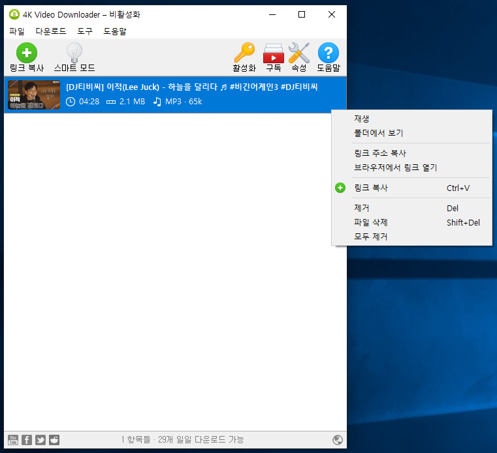This screenshot has width=497, height=453.
Task: Close the 4K Video Downloader window
Action: (x=332, y=14)
